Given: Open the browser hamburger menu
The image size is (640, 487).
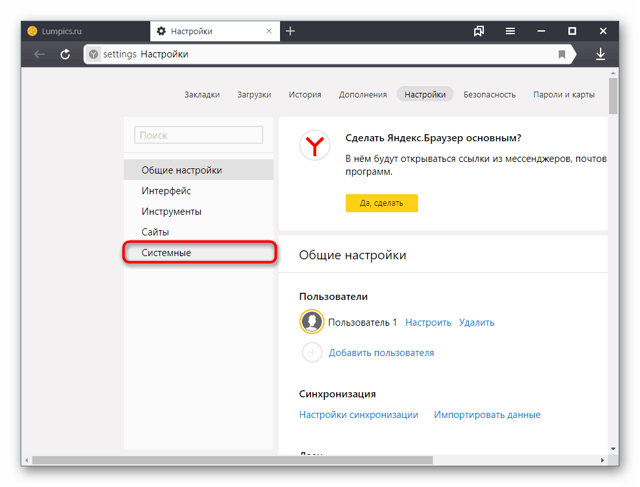Looking at the screenshot, I should click(510, 30).
